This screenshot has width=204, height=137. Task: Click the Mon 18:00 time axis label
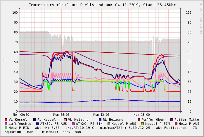tap(142, 115)
